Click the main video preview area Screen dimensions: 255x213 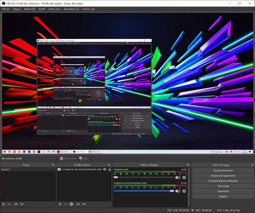127,83
